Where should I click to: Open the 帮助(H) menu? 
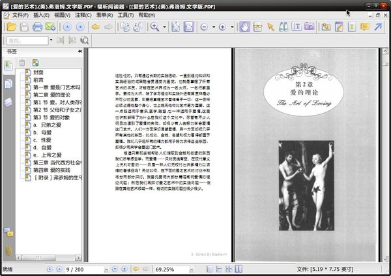coord(147,14)
